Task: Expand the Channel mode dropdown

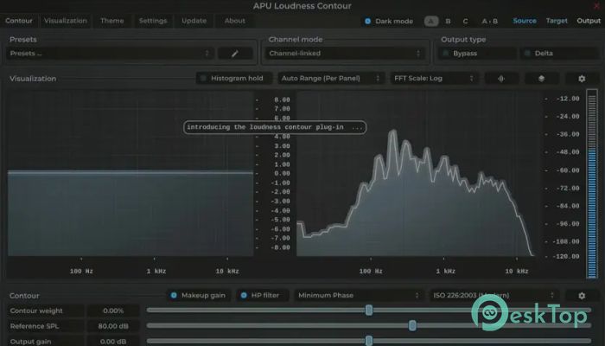Action: pyautogui.click(x=347, y=54)
